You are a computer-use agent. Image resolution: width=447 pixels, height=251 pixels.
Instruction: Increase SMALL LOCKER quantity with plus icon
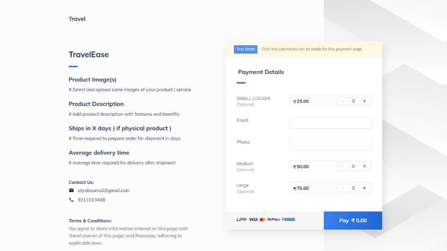pos(364,101)
